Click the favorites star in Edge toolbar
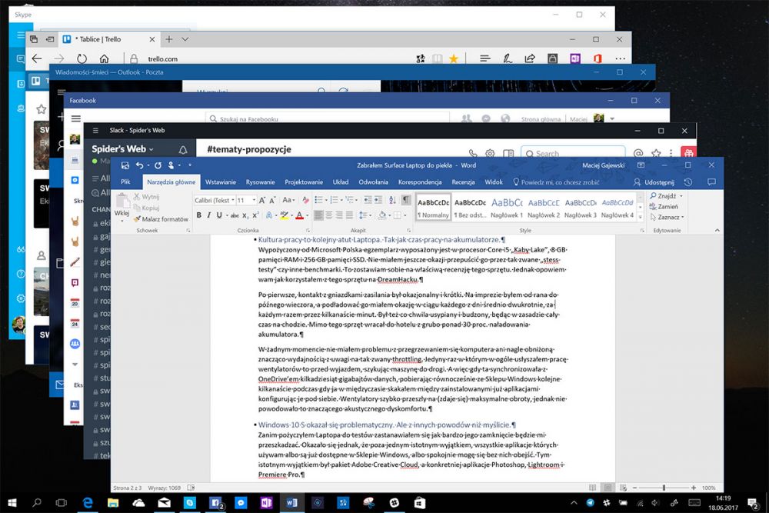This screenshot has height=513, width=769. click(x=454, y=59)
